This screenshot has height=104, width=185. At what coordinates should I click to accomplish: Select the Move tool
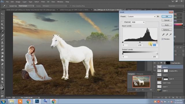(x=2, y=14)
